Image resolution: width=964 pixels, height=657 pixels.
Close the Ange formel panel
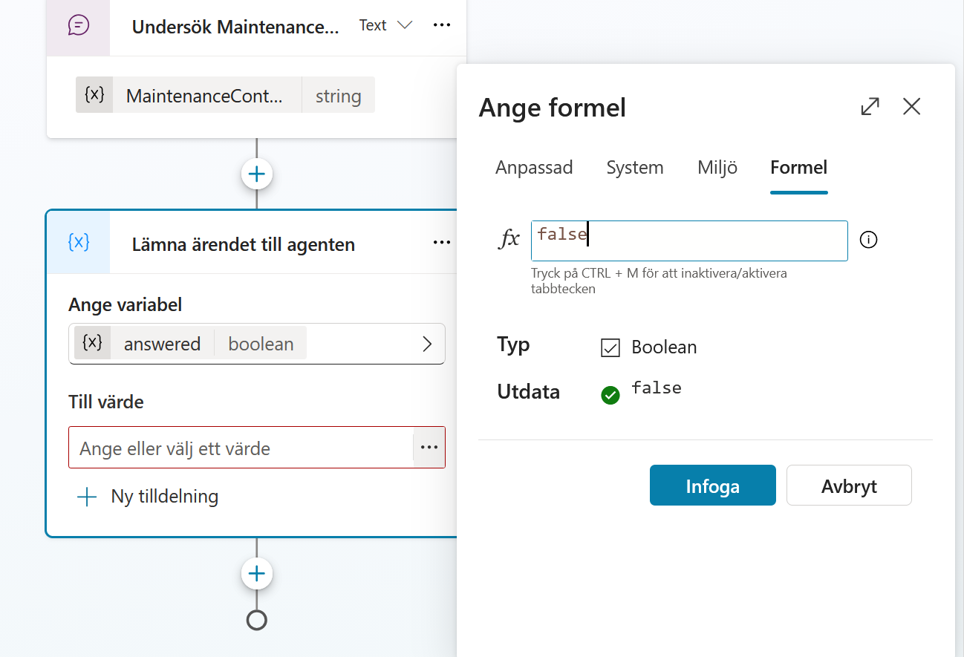(x=911, y=107)
